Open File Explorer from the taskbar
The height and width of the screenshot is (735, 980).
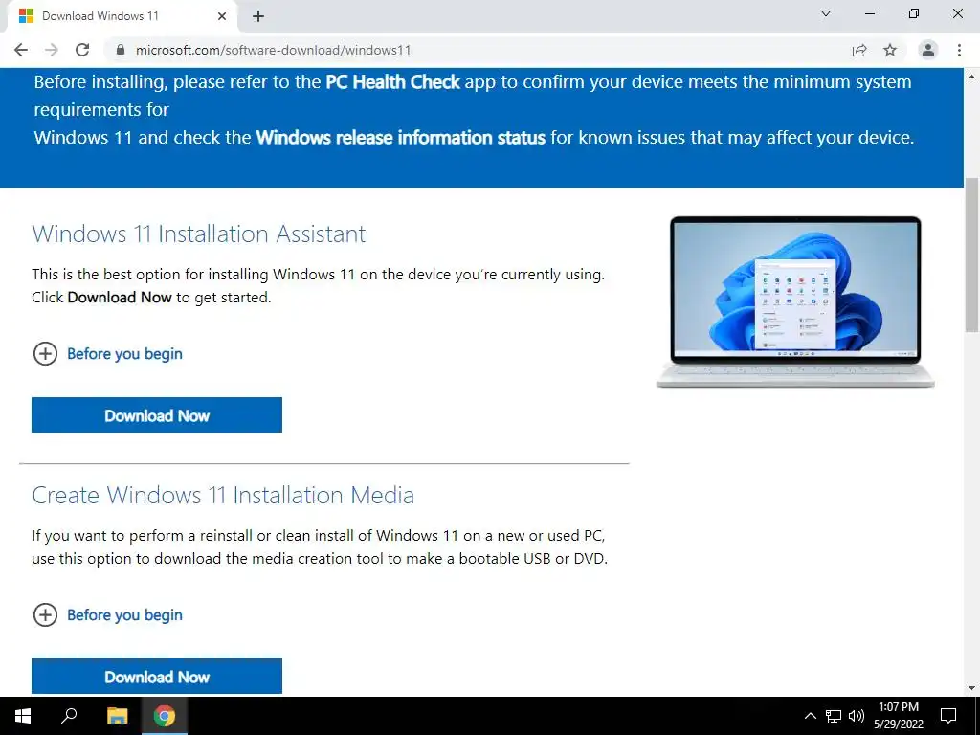click(x=117, y=716)
